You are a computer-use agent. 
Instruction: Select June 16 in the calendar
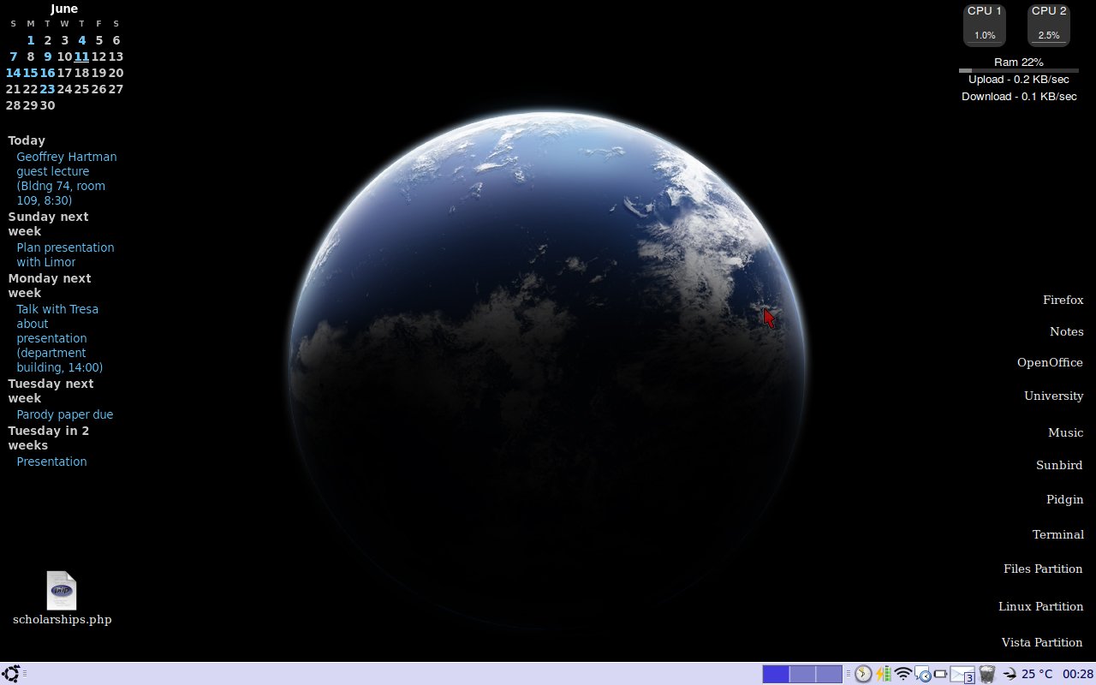pos(47,73)
